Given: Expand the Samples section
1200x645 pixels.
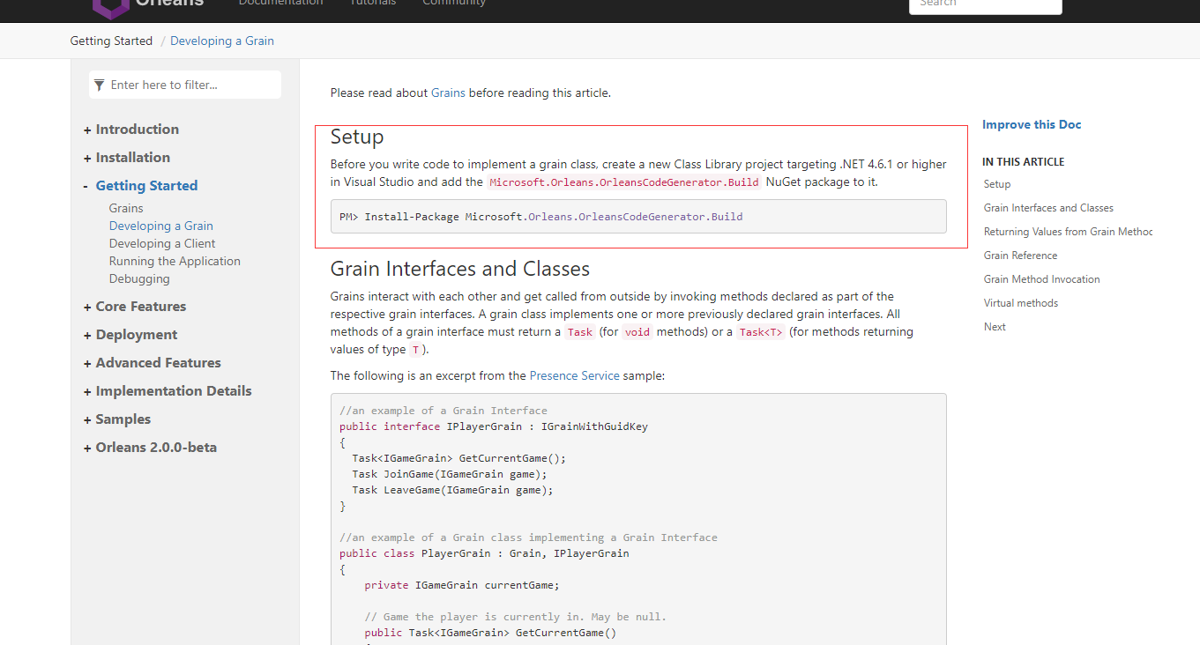Looking at the screenshot, I should (x=86, y=419).
